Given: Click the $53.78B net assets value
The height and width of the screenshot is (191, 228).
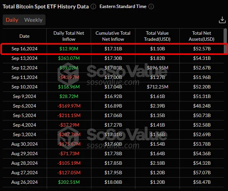Looking at the screenshot, I should pos(202,144).
